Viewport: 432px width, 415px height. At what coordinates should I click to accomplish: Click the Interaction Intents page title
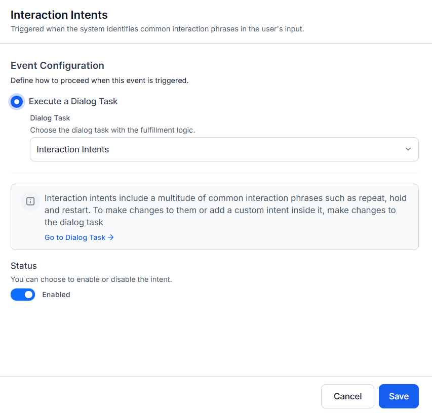click(x=59, y=15)
